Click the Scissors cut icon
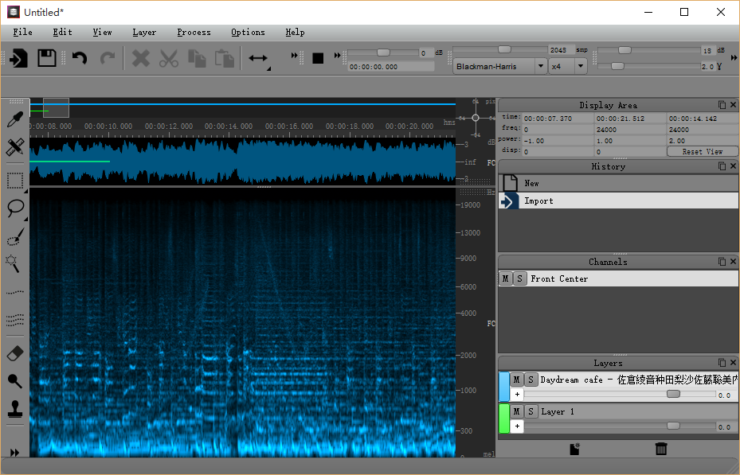Image resolution: width=740 pixels, height=475 pixels. click(169, 57)
